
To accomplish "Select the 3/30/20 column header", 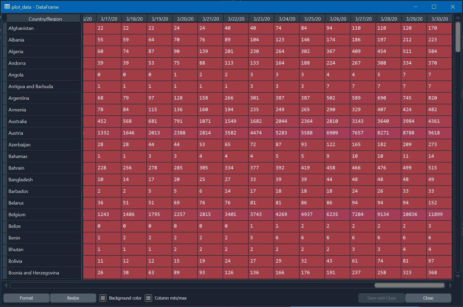I will pos(440,19).
